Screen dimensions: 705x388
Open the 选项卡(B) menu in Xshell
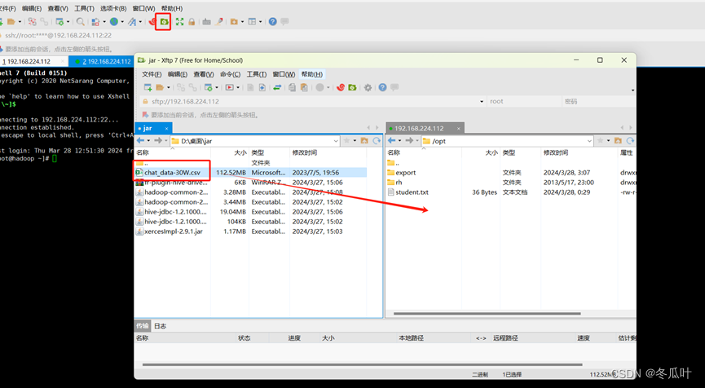[x=113, y=8]
